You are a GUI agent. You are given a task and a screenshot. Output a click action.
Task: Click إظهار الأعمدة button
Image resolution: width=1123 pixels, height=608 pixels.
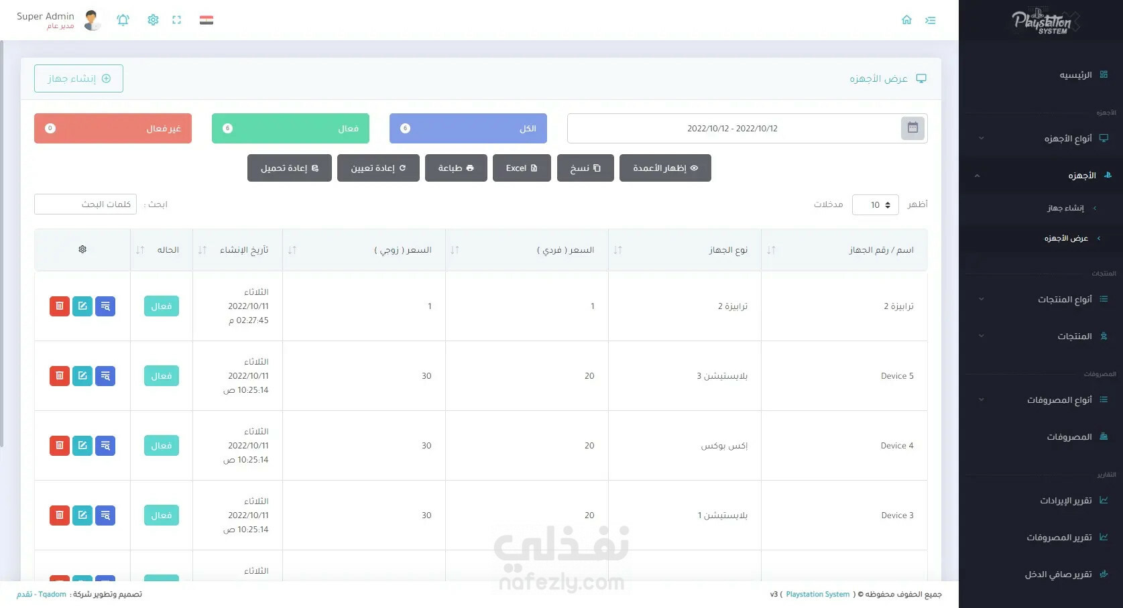(665, 168)
